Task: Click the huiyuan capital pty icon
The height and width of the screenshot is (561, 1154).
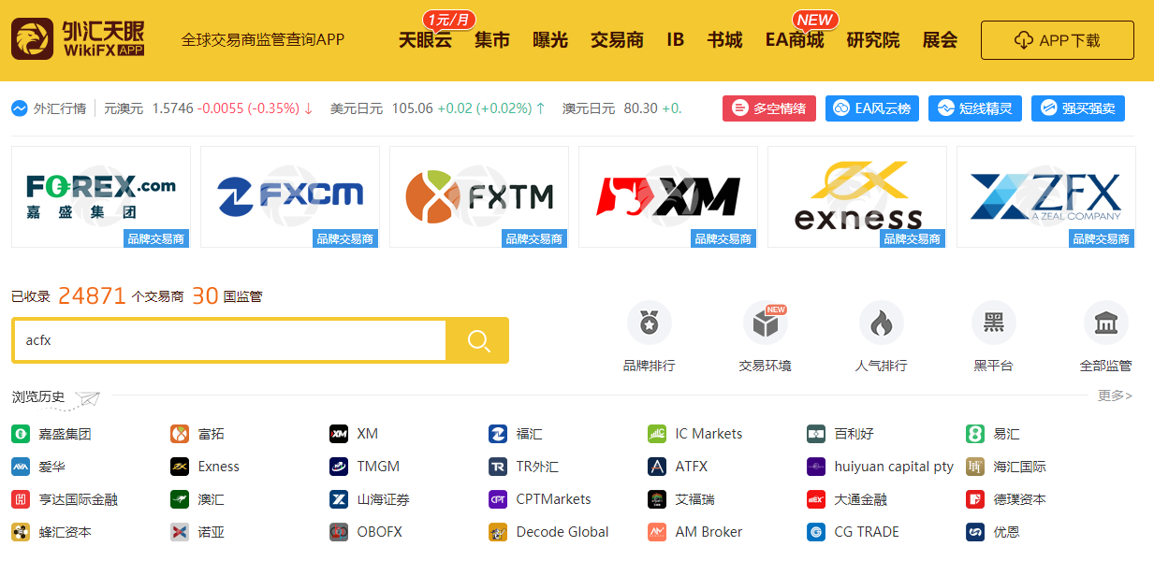Action: [x=816, y=467]
